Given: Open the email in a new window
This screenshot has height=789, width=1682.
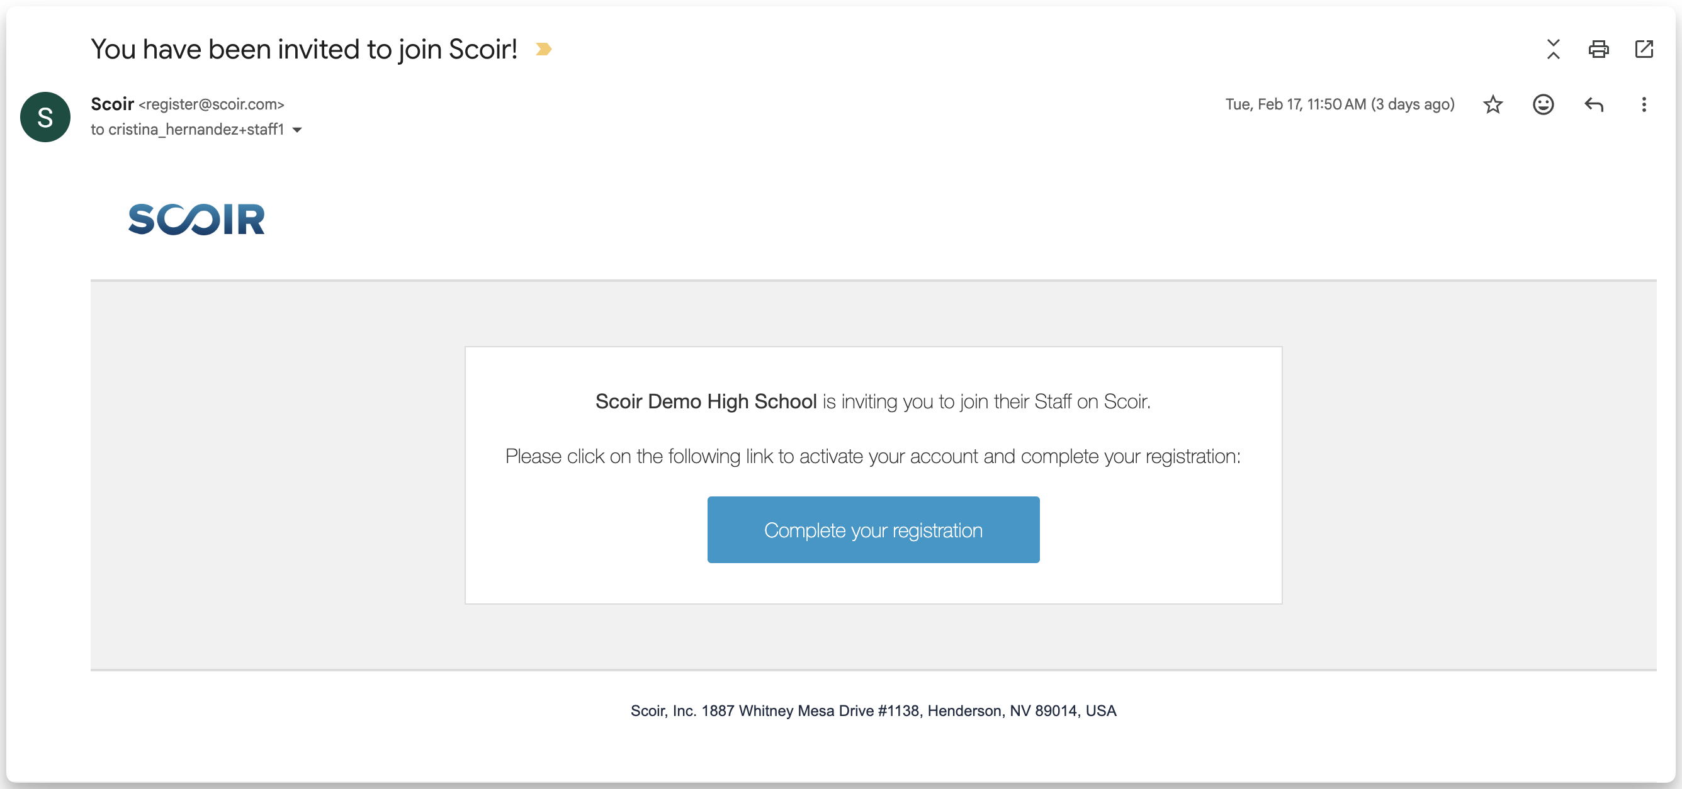Looking at the screenshot, I should click(1644, 50).
